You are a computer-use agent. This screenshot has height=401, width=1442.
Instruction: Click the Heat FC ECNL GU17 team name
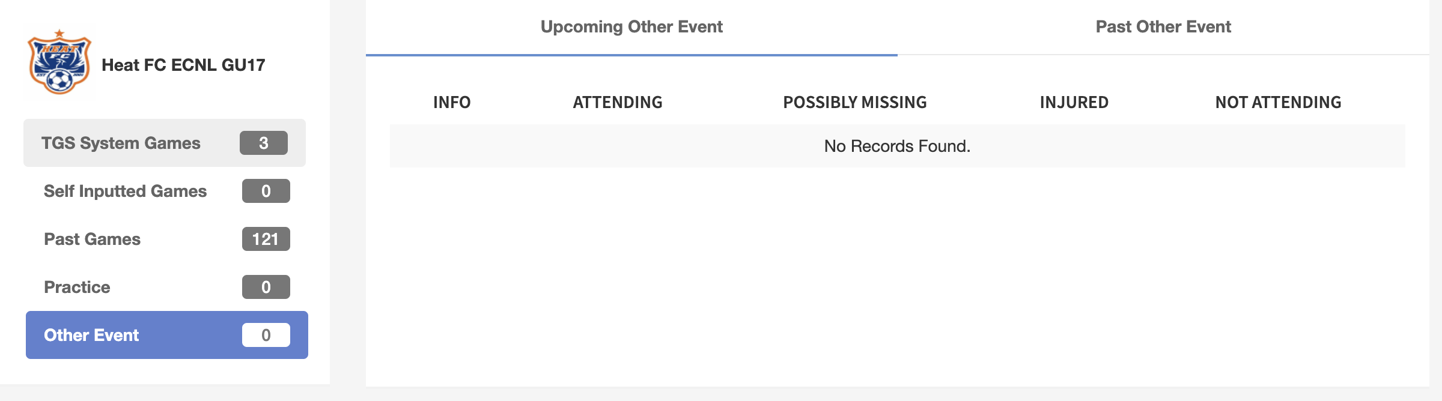tap(183, 65)
